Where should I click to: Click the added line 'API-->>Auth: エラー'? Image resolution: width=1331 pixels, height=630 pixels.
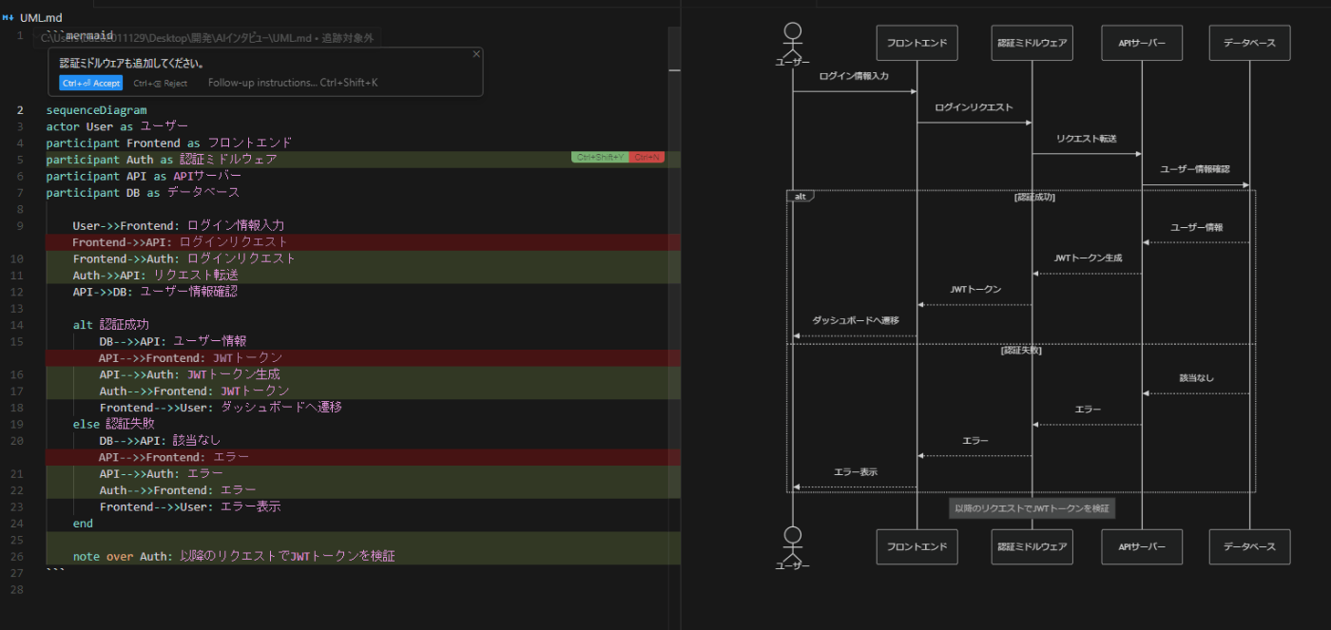click(x=161, y=473)
